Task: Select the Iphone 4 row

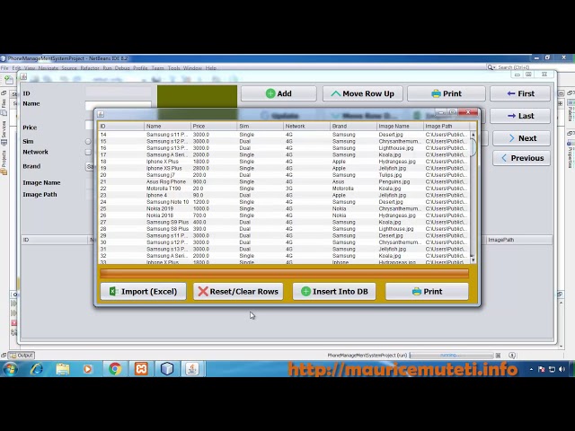Action: tap(284, 196)
